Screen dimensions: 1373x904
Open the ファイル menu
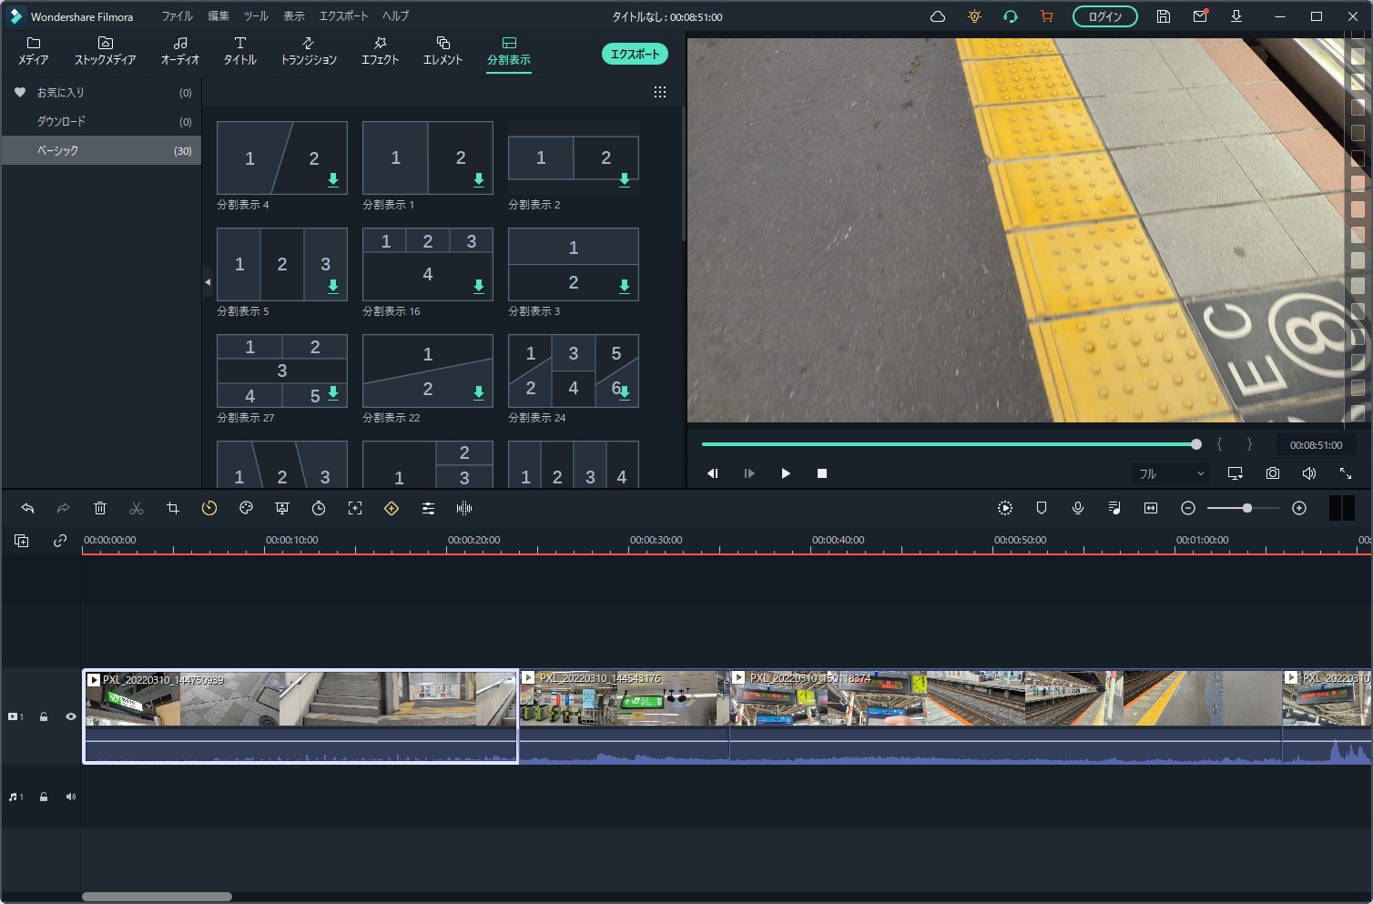177,16
